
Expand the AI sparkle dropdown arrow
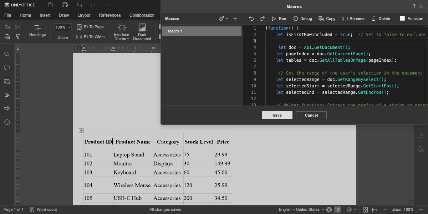coord(227,19)
